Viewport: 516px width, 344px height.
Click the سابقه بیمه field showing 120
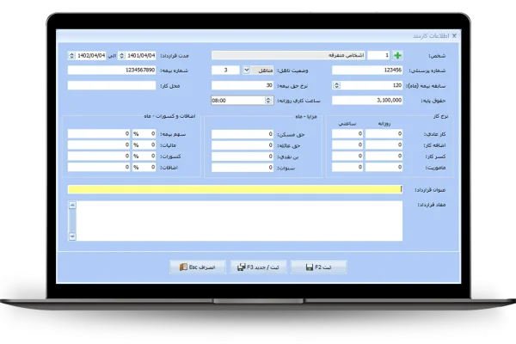coord(367,85)
